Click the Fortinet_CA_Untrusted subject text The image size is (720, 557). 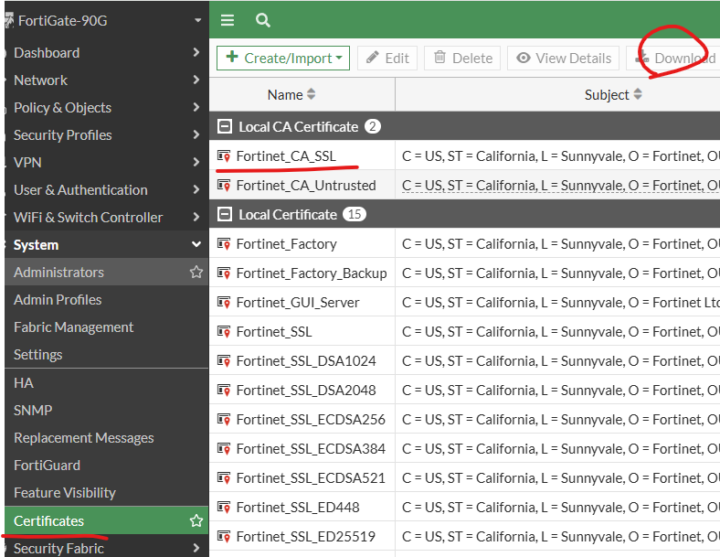click(561, 185)
